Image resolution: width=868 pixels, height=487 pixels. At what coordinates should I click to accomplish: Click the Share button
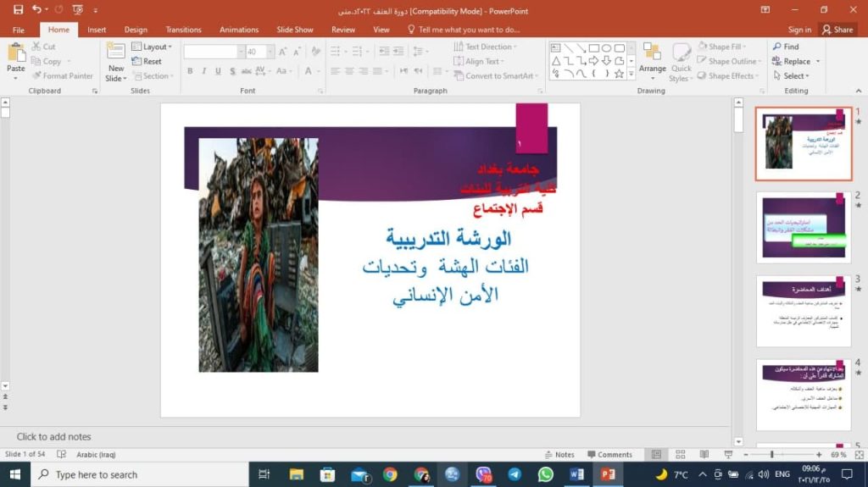(837, 30)
